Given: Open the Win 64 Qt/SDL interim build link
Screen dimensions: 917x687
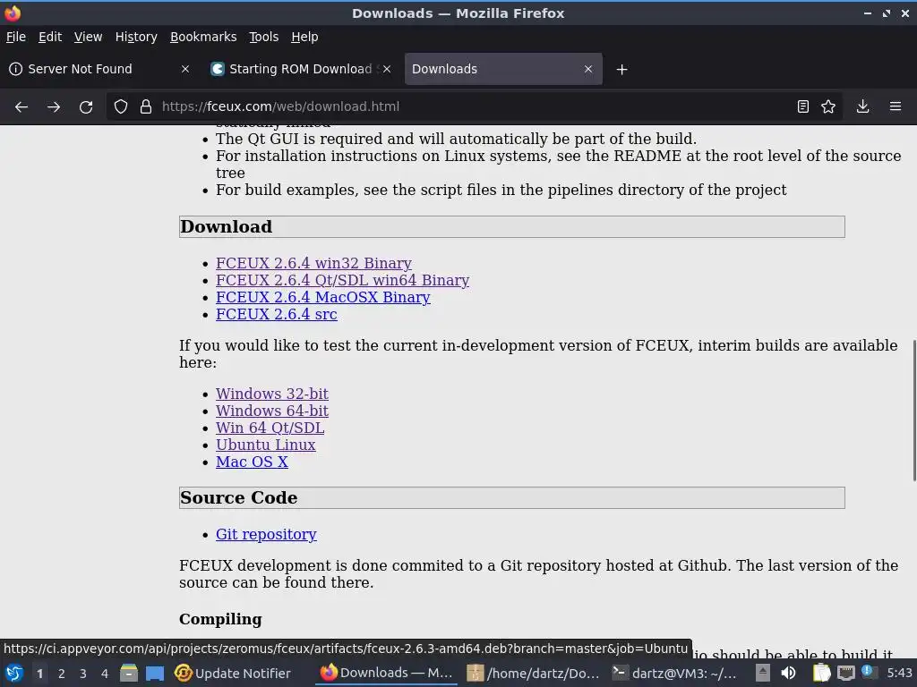Looking at the screenshot, I should click(270, 428).
